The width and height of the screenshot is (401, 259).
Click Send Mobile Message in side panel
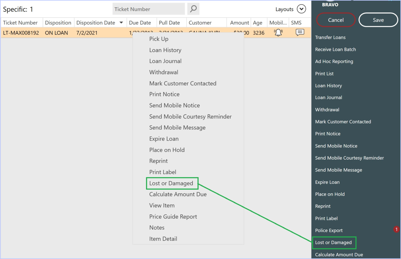[339, 170]
